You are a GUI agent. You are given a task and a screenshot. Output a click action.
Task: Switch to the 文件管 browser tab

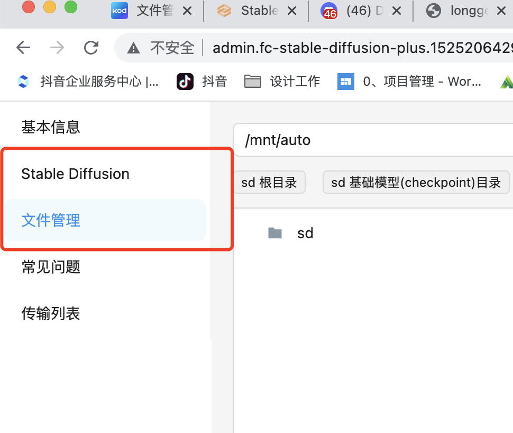click(155, 11)
